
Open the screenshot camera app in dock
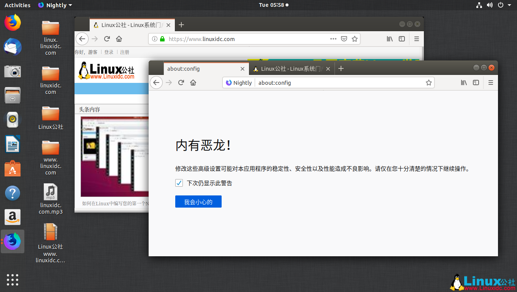coord(13,71)
